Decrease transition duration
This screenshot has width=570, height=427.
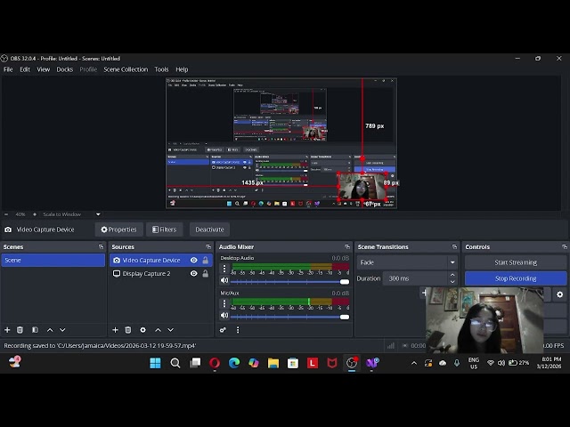point(452,282)
